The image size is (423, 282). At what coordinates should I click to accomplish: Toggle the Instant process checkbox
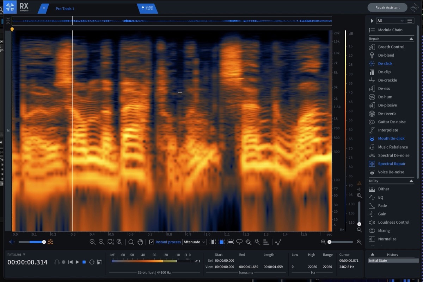pyautogui.click(x=152, y=242)
